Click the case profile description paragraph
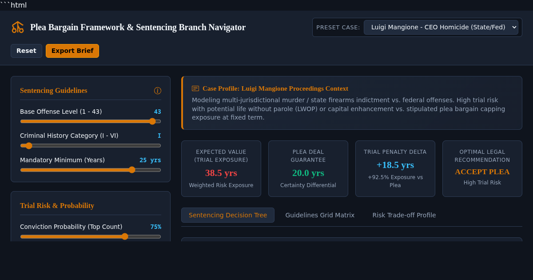This screenshot has height=280, width=533. point(348,109)
